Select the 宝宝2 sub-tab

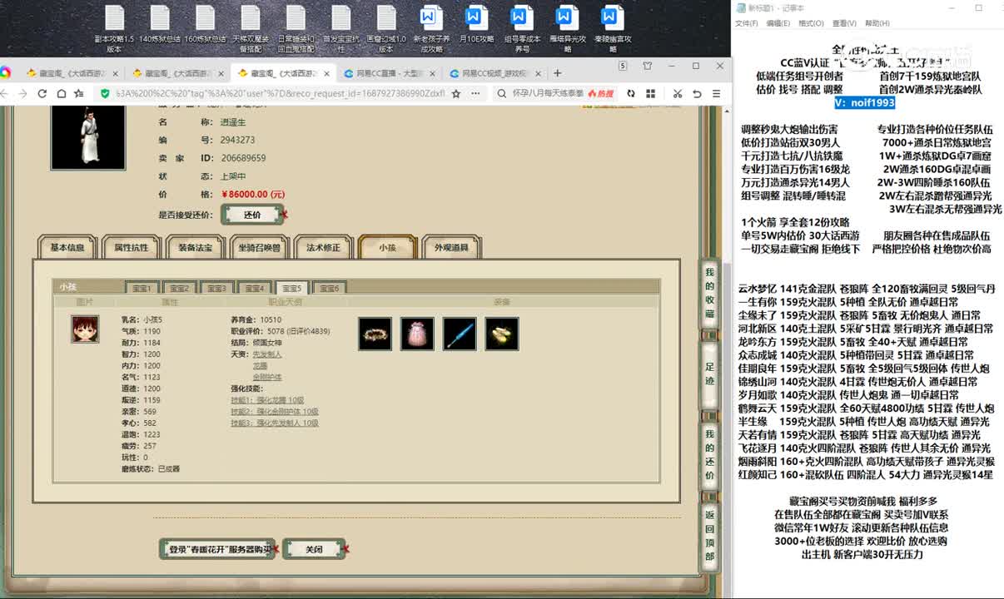click(180, 288)
